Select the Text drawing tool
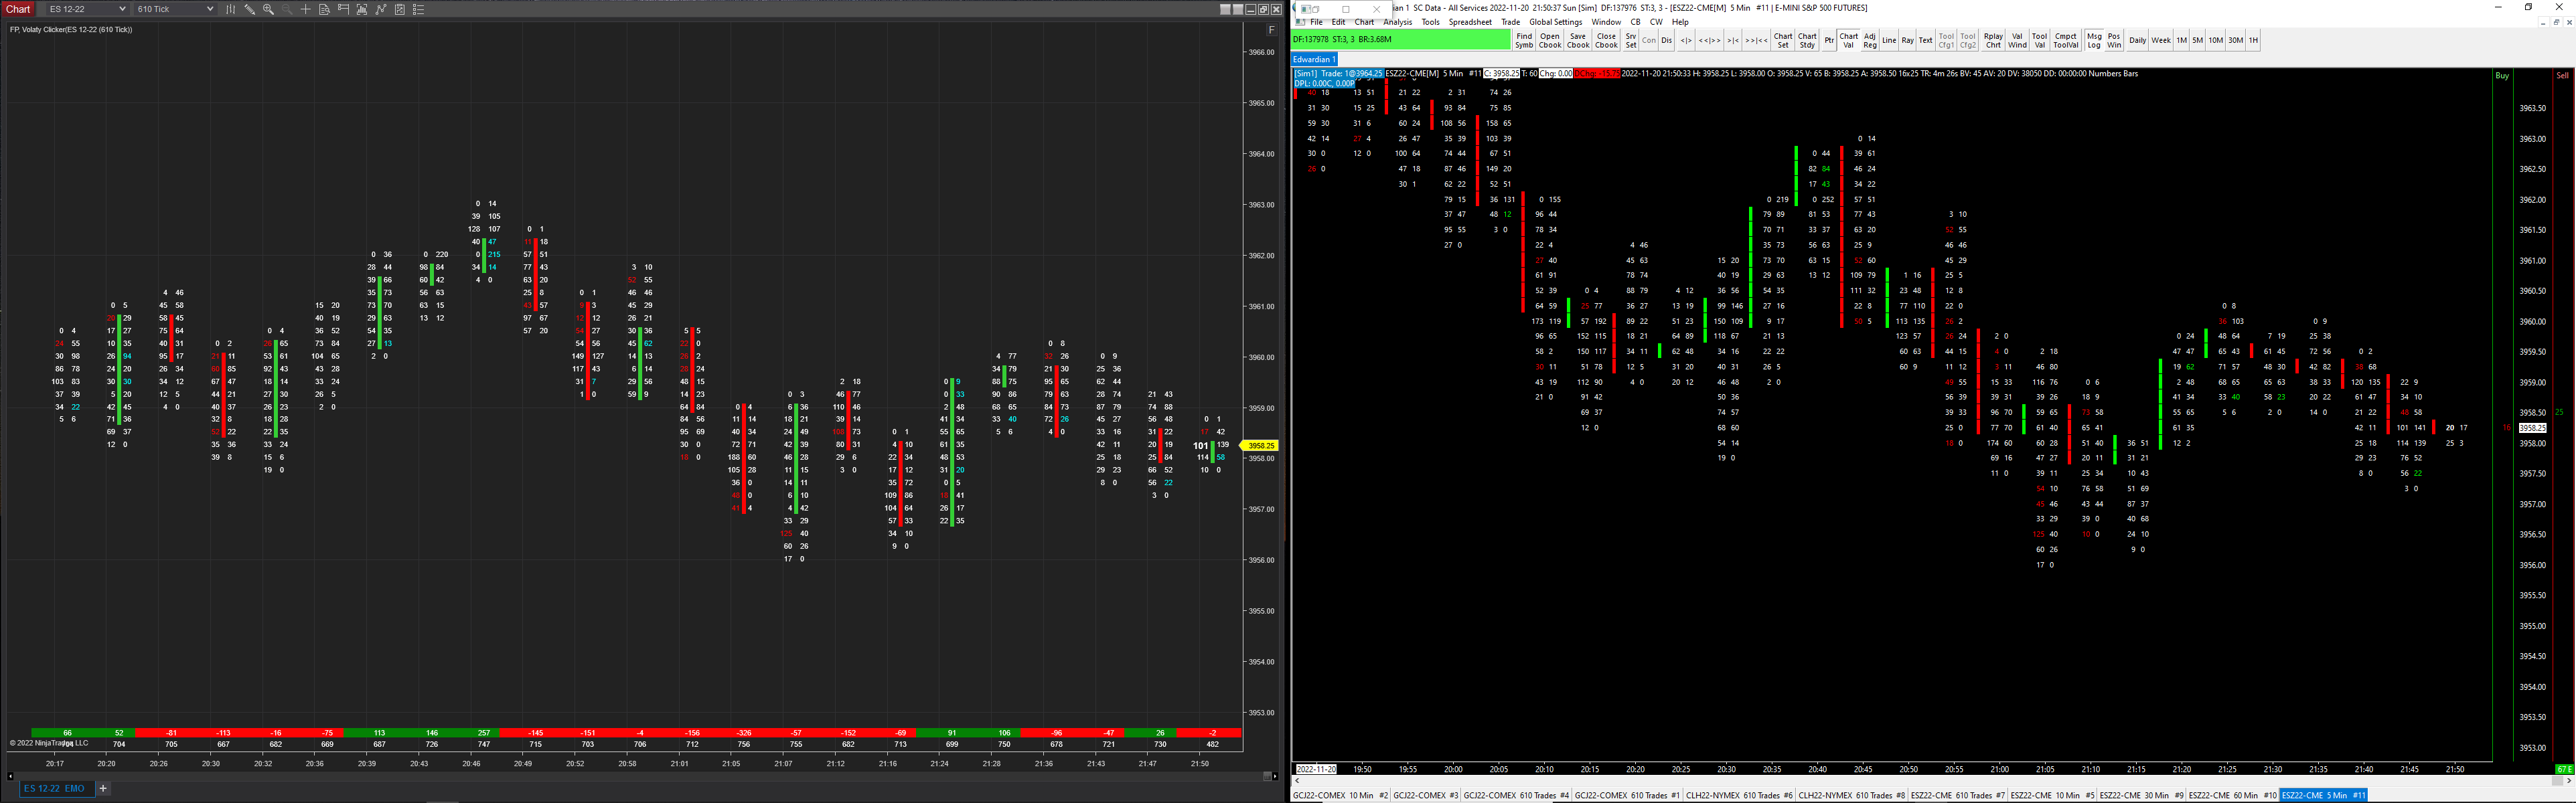This screenshot has height=803, width=2576. click(1925, 40)
